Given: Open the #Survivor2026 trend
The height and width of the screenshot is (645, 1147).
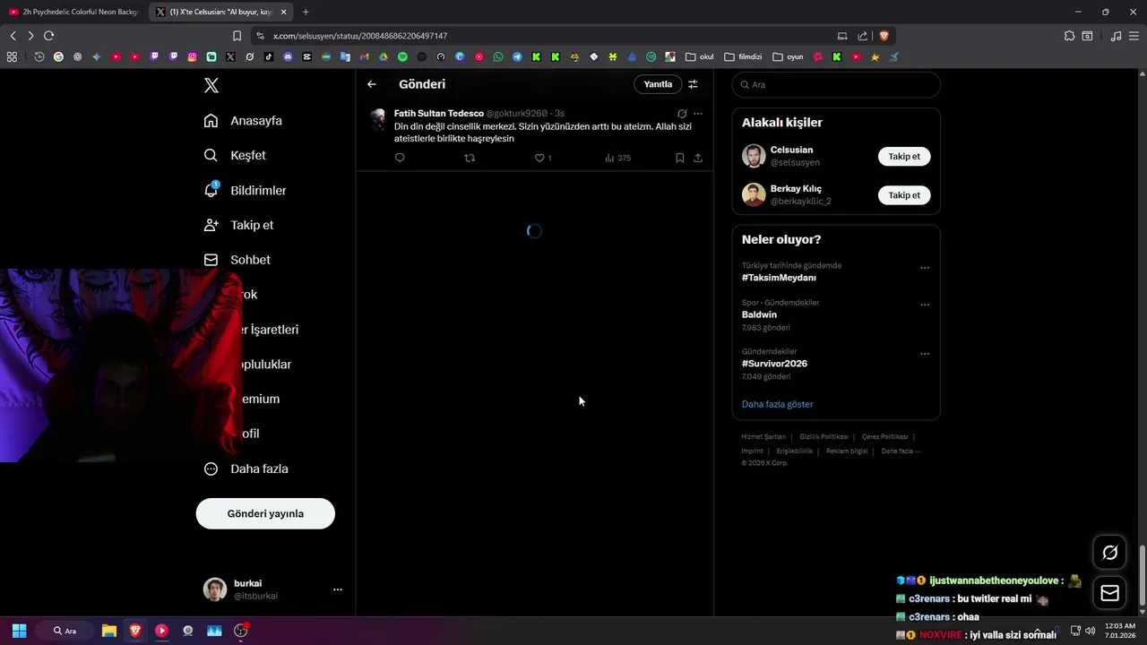Looking at the screenshot, I should (774, 364).
